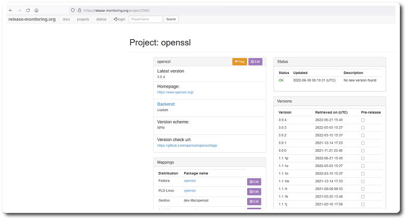Open PLD-Linux openssl package link
This screenshot has height=220, width=407.
pos(190,190)
